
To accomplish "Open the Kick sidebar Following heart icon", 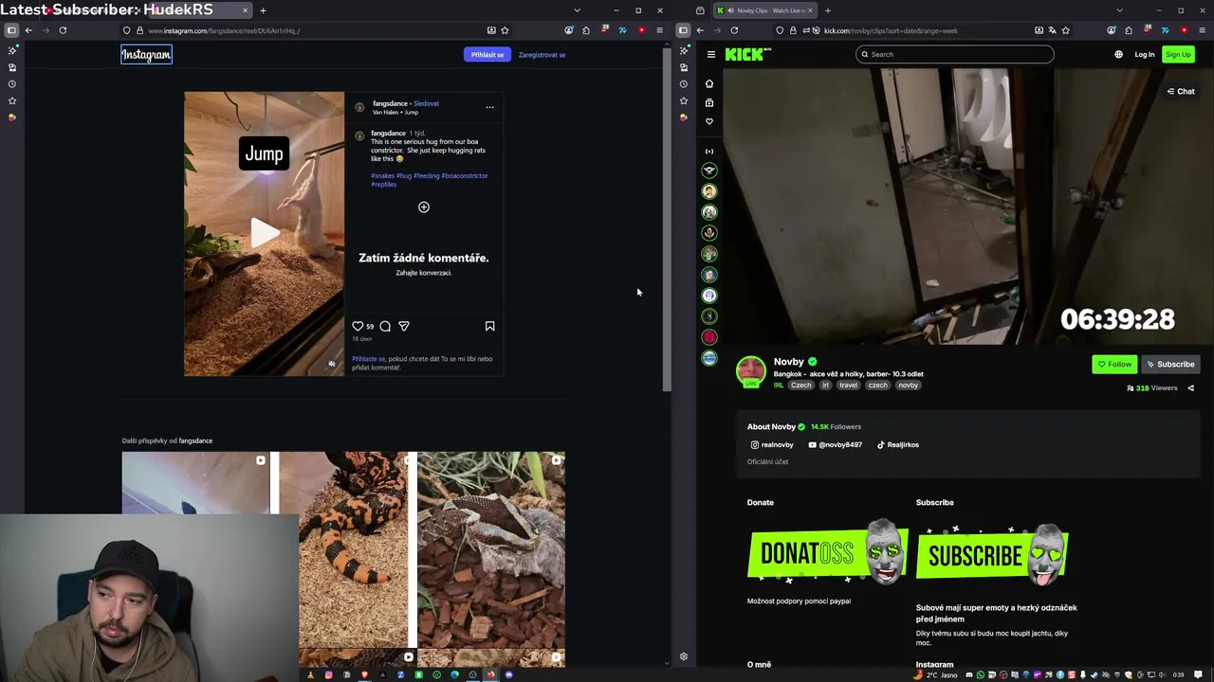I will 708,121.
